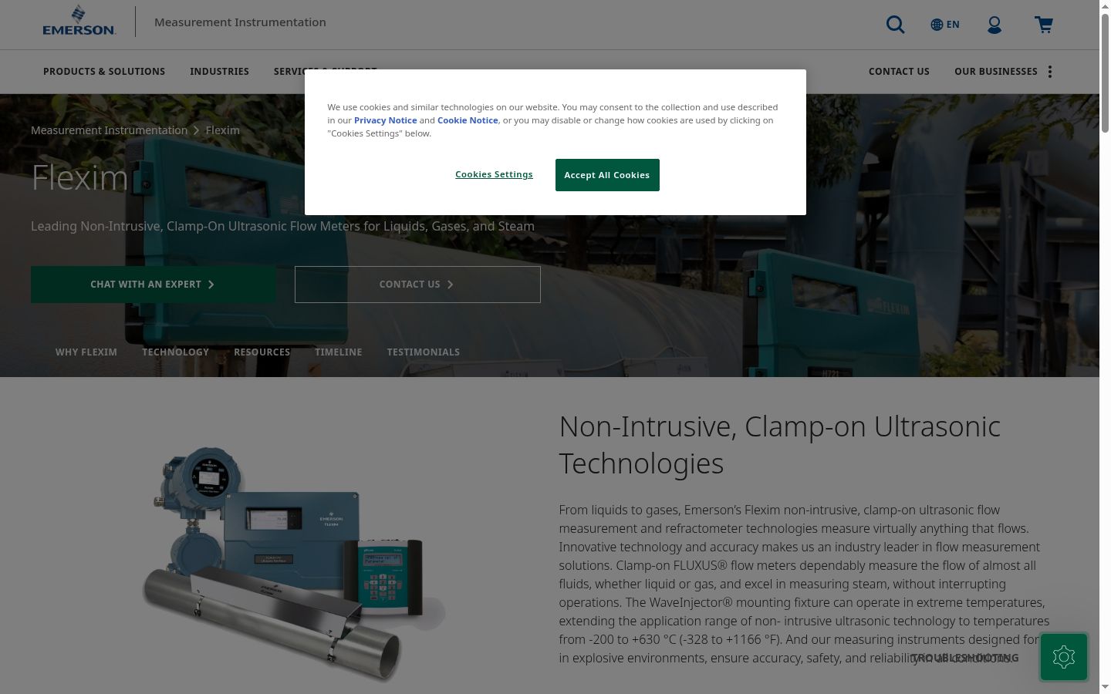Click the large Flexim page title
The height and width of the screenshot is (694, 1111).
[x=79, y=177]
